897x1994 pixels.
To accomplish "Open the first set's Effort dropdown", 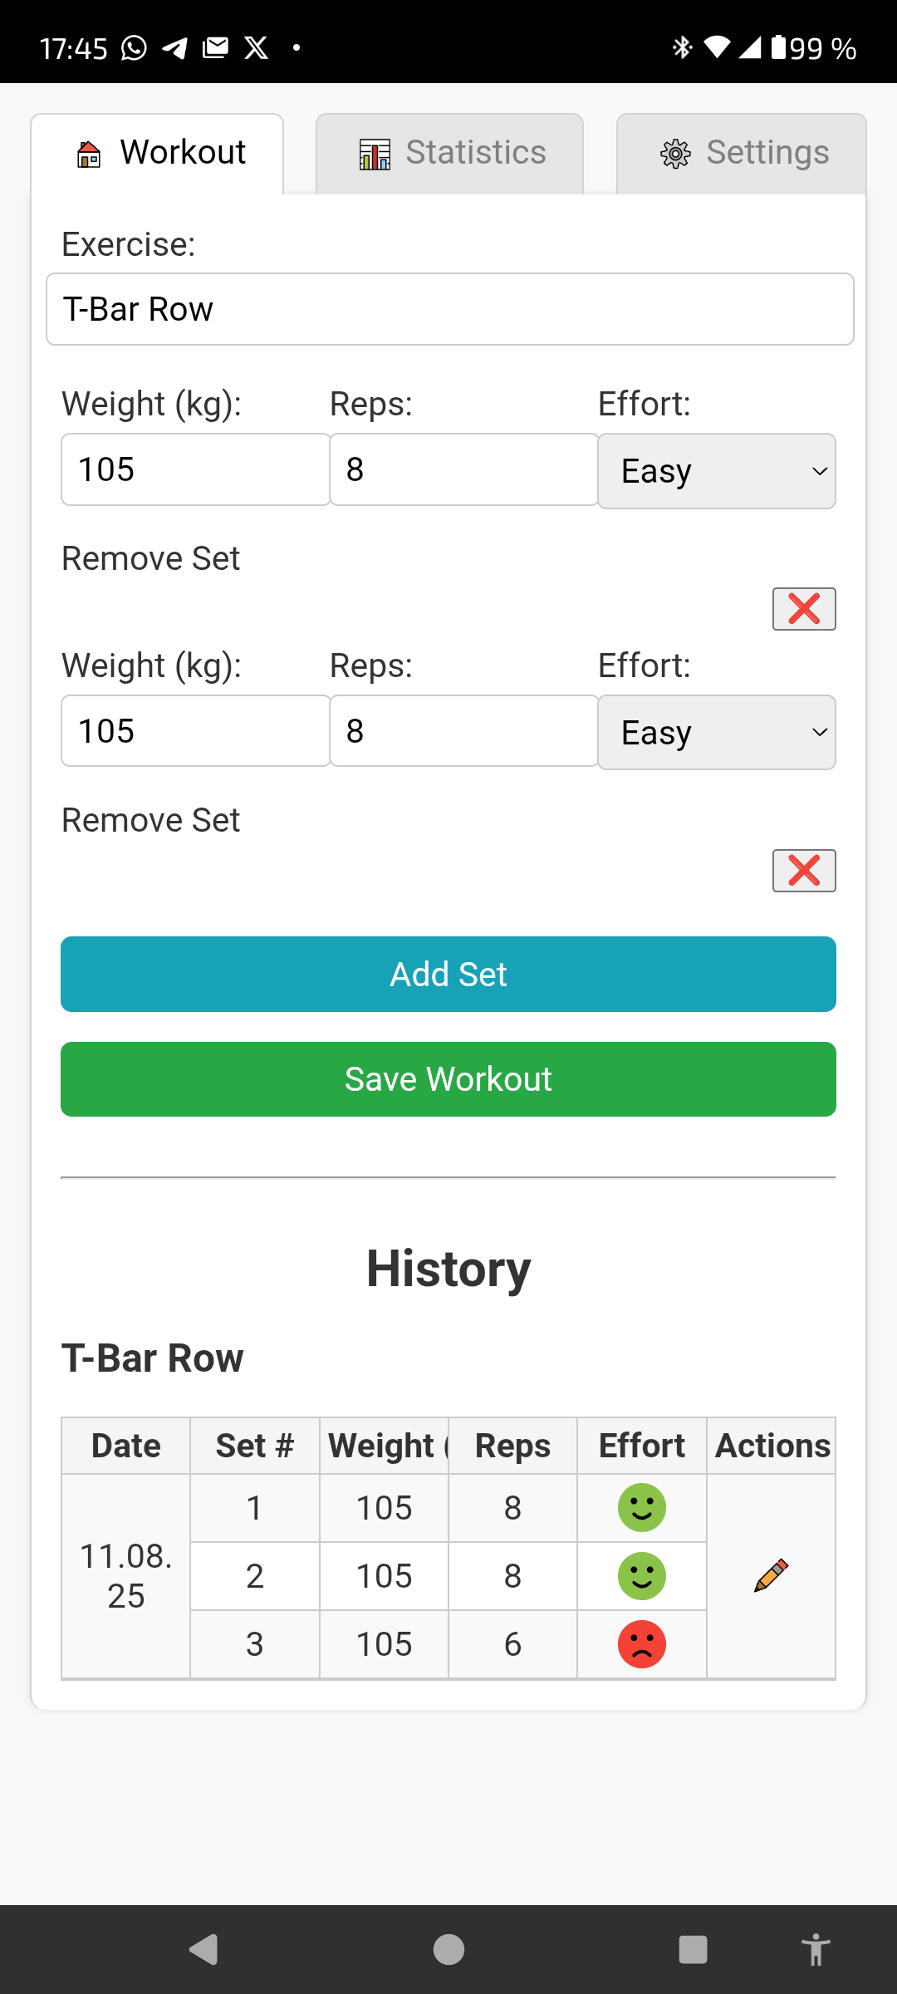I will [x=716, y=471].
